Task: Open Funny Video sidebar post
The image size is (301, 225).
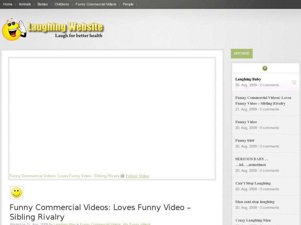Action: (246, 122)
